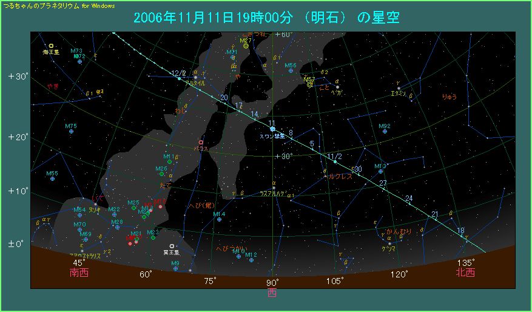Click the Neptune (海王星) planet marker

[x=52, y=46]
